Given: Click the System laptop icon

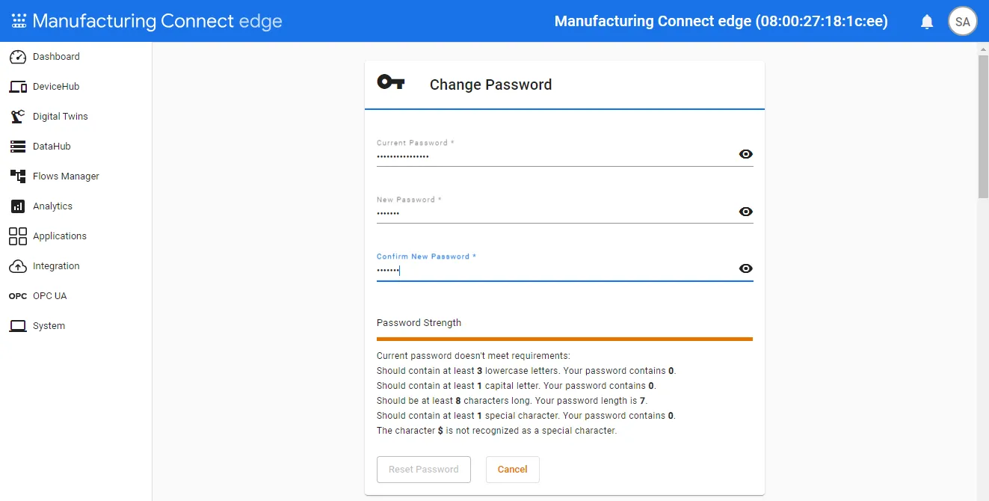Looking at the screenshot, I should (x=18, y=326).
